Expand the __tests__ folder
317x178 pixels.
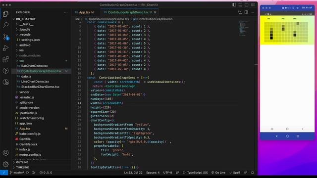26,24
